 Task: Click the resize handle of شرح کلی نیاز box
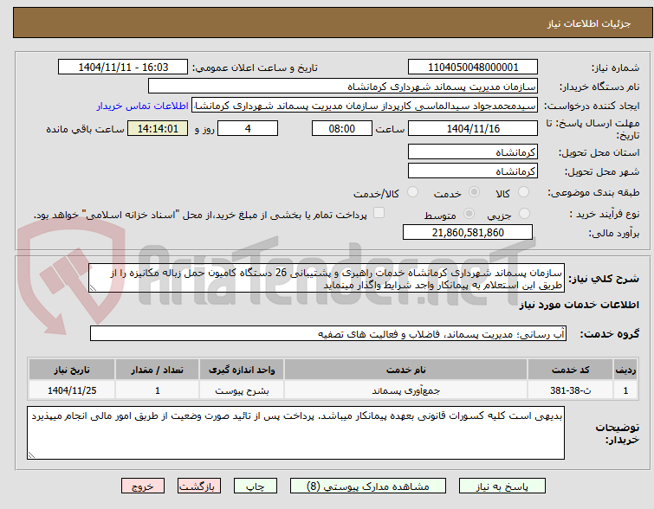[x=93, y=288]
